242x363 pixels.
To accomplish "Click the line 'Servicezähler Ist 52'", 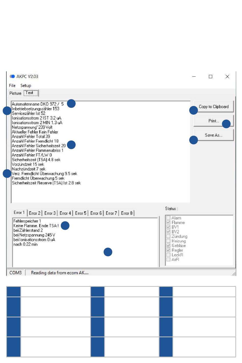I will click(29, 113).
